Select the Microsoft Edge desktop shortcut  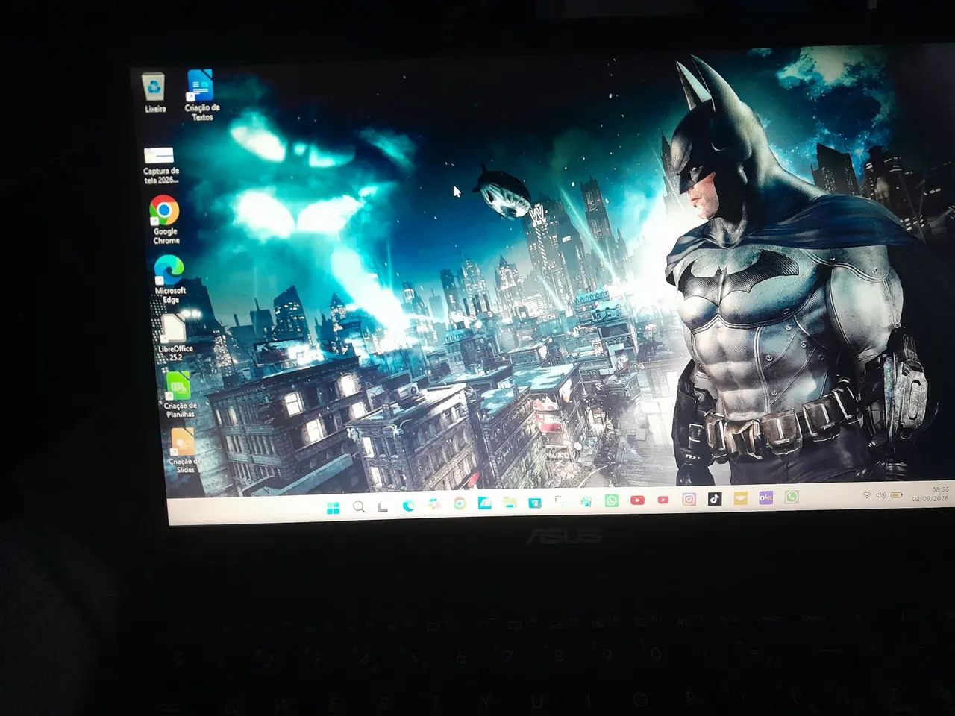tap(169, 279)
